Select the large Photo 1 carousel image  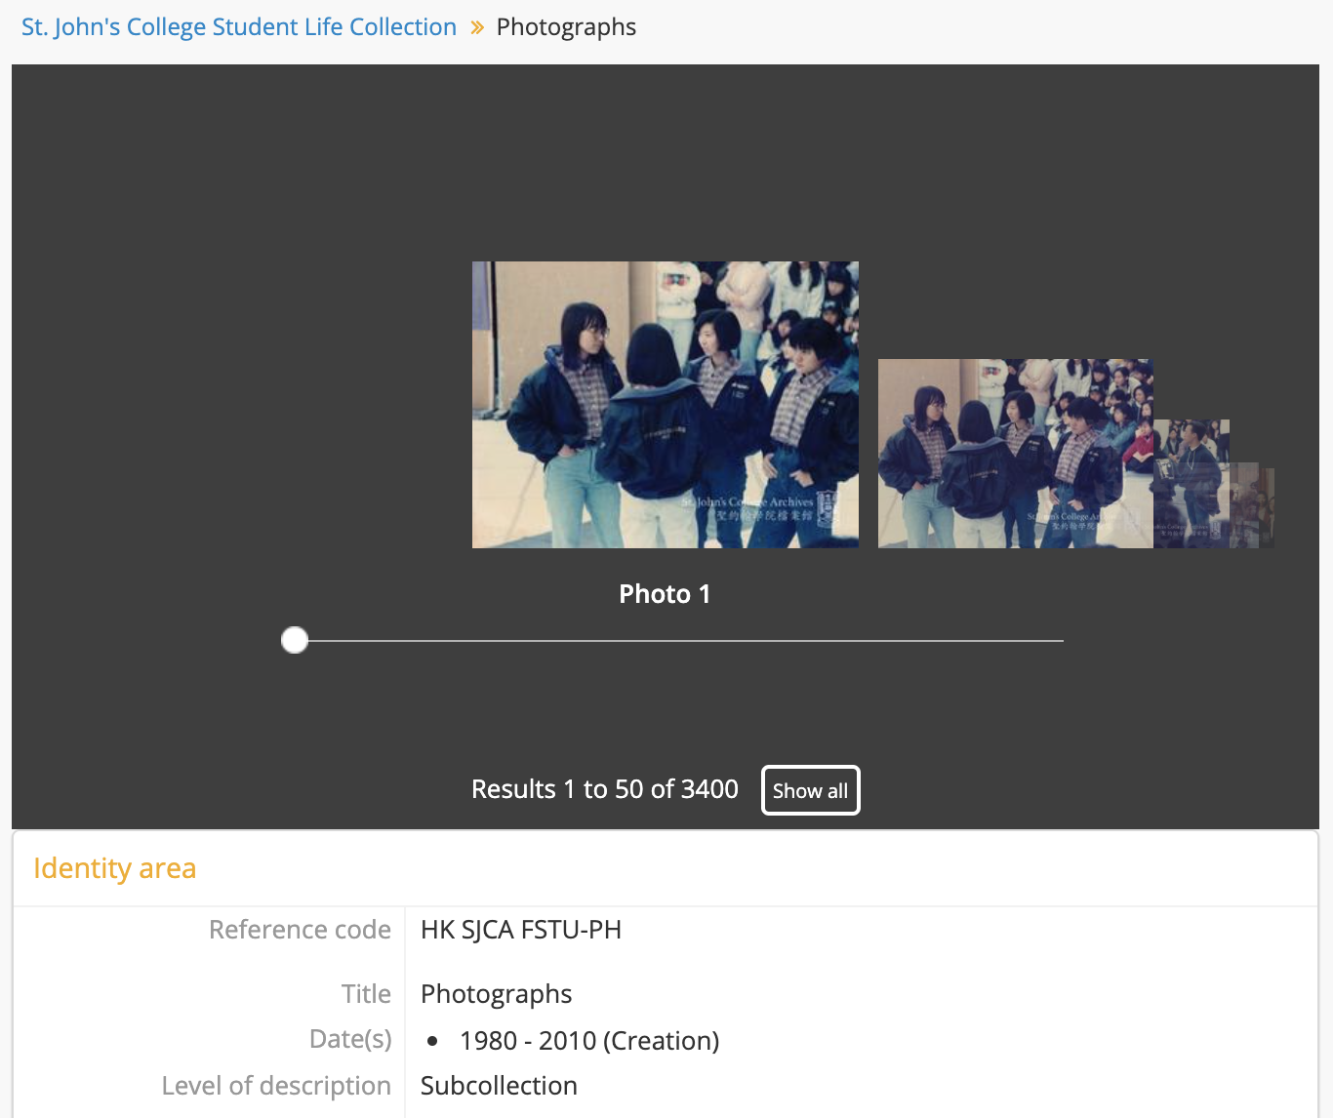point(665,404)
